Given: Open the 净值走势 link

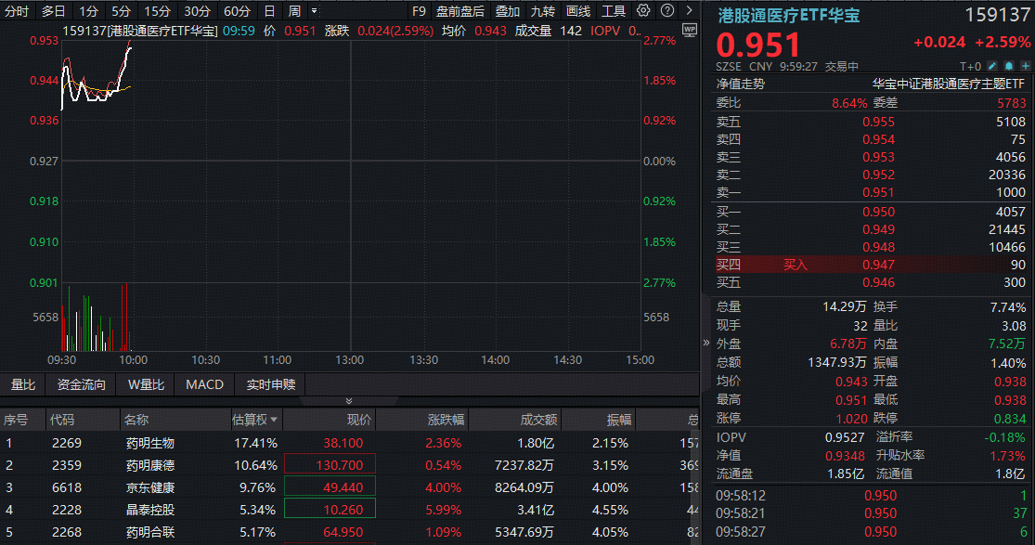Looking at the screenshot, I should [x=740, y=84].
